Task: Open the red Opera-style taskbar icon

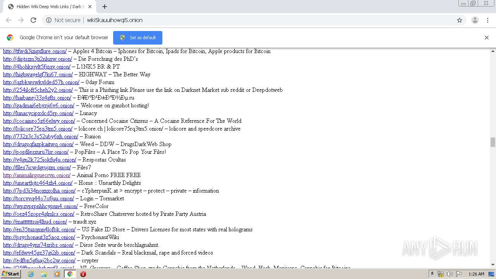Action: pos(83,274)
